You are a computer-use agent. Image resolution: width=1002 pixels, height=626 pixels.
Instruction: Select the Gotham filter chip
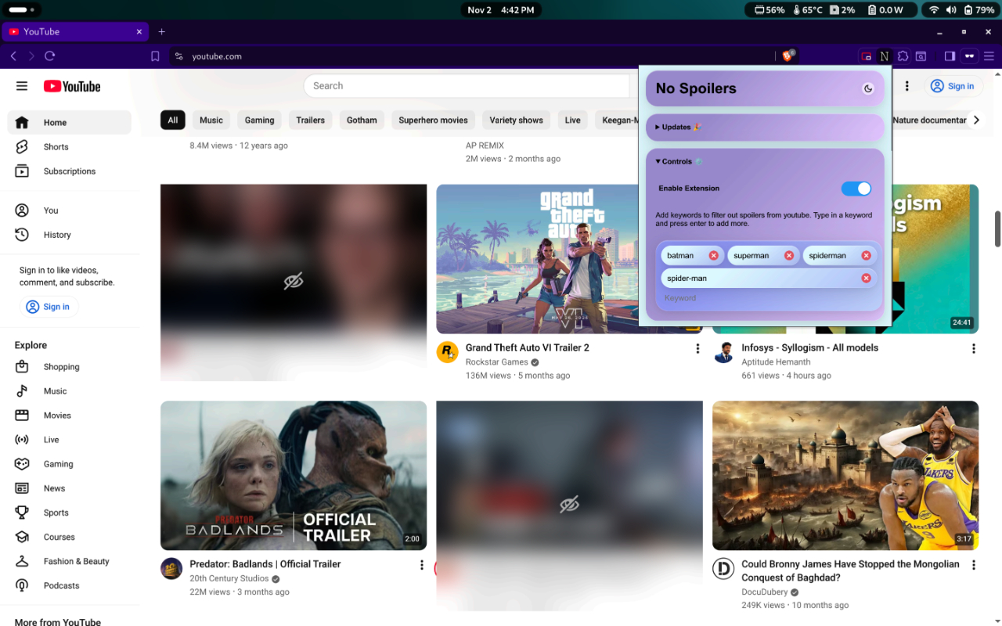(x=362, y=121)
